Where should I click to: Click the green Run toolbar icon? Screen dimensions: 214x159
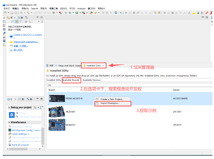pyautogui.click(x=77, y=13)
